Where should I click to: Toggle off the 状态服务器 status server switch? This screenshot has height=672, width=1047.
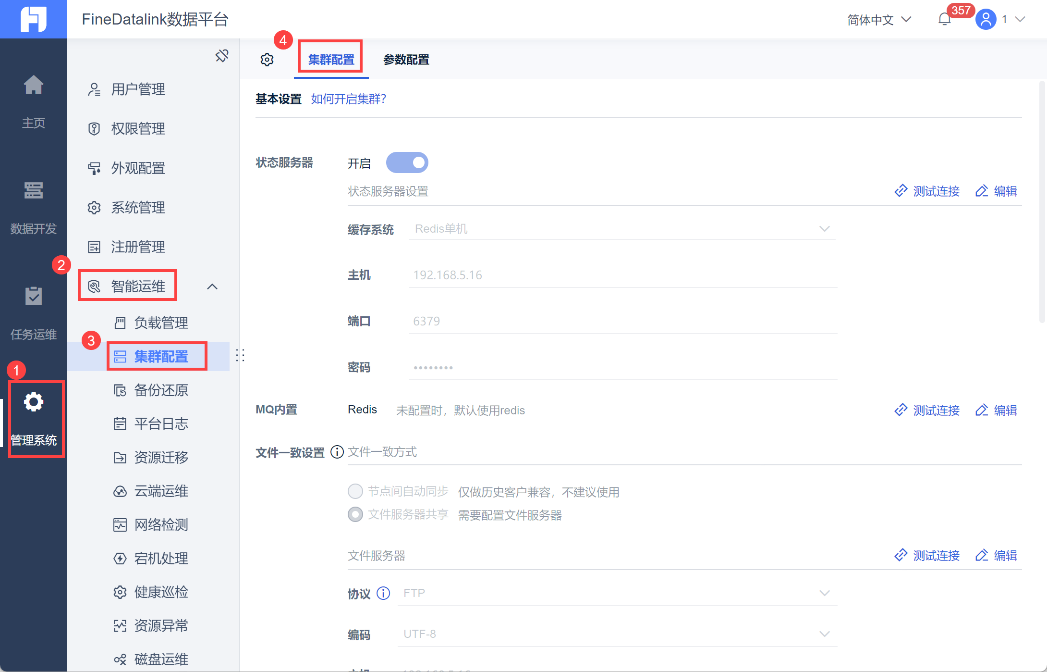(x=407, y=162)
